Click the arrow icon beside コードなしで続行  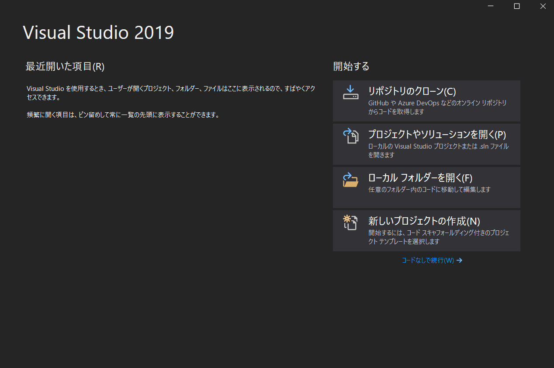point(459,260)
